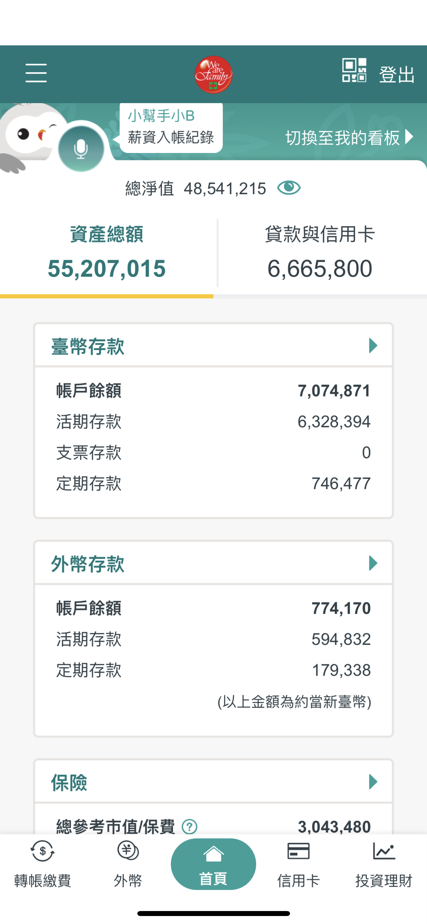
Task: Activate the microphone voice assistant
Action: [x=81, y=149]
